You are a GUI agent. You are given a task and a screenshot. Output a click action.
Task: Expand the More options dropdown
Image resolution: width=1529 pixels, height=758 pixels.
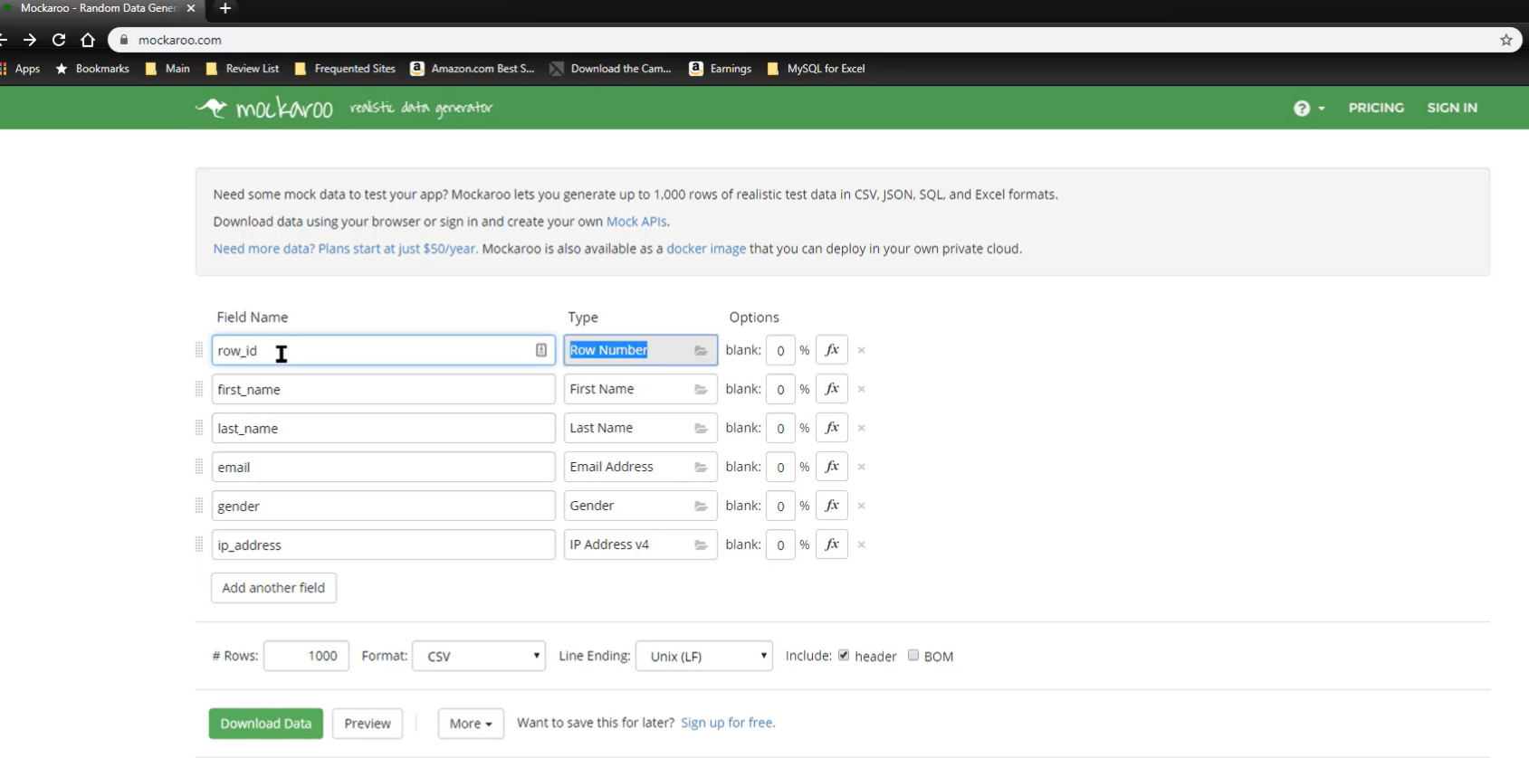click(x=471, y=724)
